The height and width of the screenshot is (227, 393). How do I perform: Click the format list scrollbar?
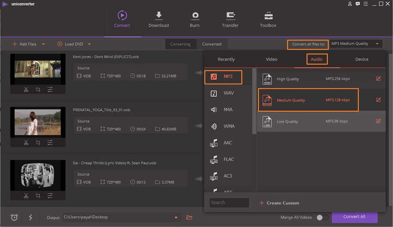point(254,101)
